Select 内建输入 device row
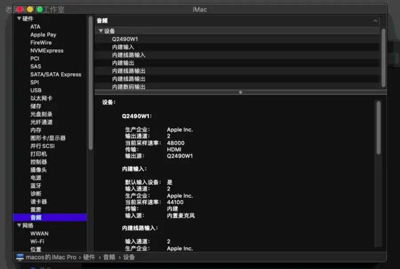Viewport: 400px width, 269px height. pos(237,47)
